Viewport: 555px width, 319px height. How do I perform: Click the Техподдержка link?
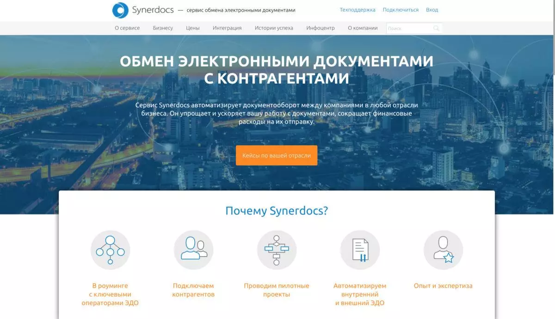(x=358, y=10)
